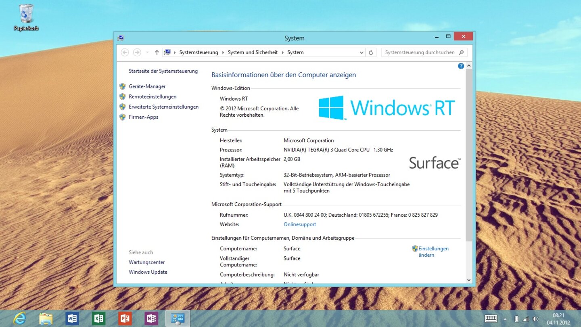The image size is (581, 327).
Task: Check the battery status tray icon
Action: [517, 319]
